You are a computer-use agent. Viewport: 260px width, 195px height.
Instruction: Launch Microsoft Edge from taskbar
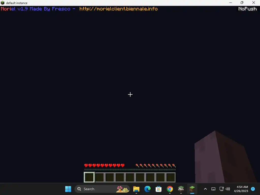pos(148,189)
